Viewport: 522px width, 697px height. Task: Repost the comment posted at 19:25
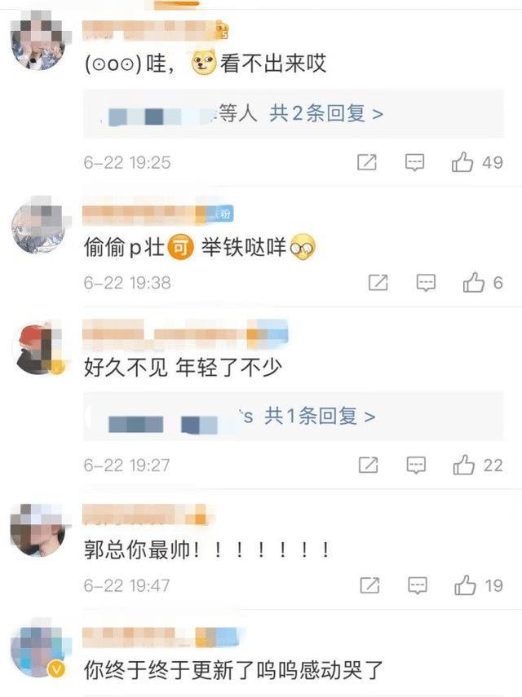click(367, 162)
